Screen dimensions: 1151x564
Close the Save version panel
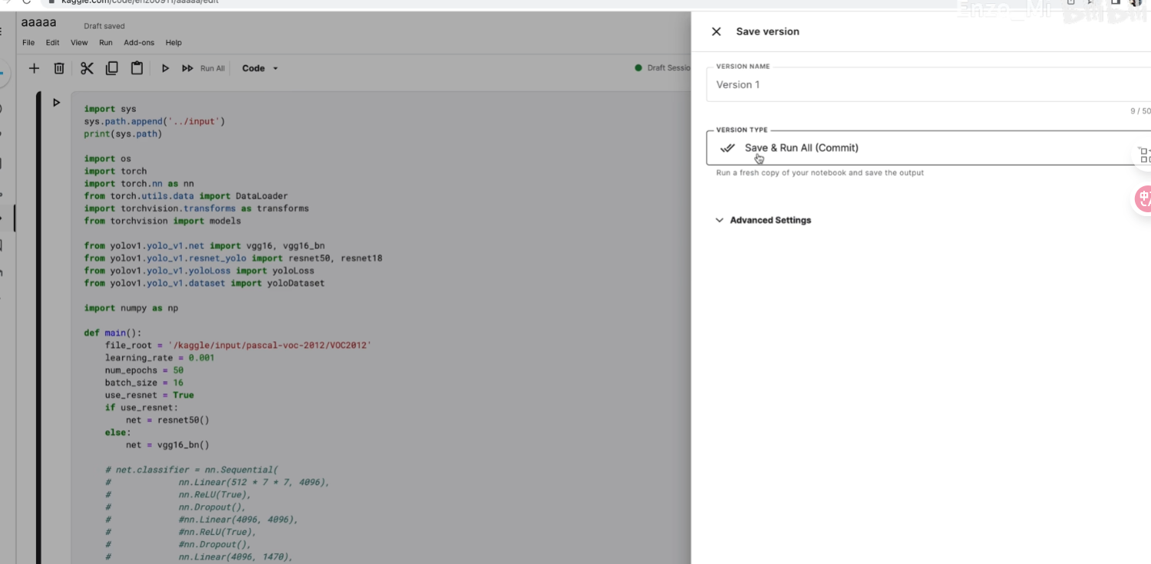[716, 31]
